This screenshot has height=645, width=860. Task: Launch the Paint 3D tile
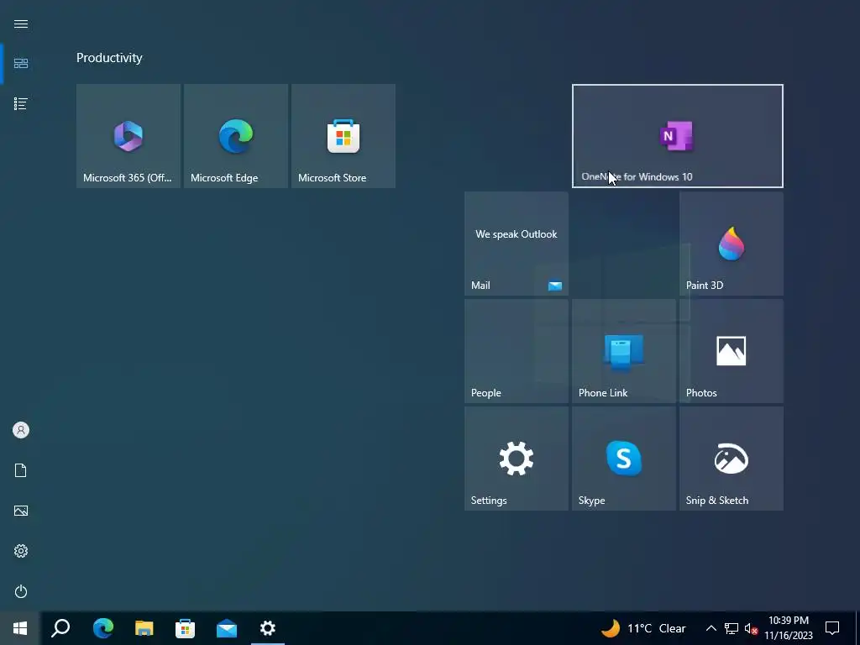(732, 244)
